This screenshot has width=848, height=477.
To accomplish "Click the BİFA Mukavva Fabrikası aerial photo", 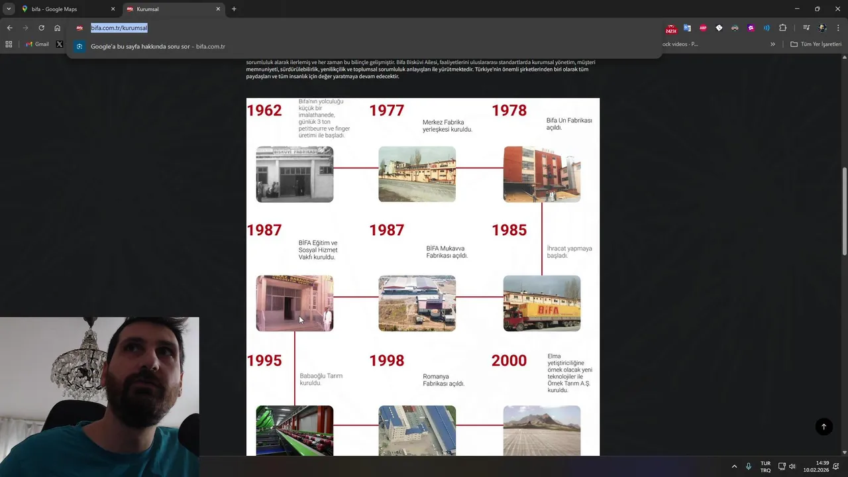I will (x=417, y=303).
